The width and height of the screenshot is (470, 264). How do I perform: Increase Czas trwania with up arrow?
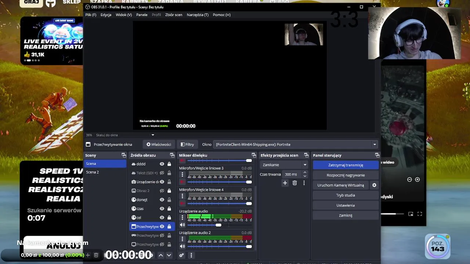(x=305, y=173)
